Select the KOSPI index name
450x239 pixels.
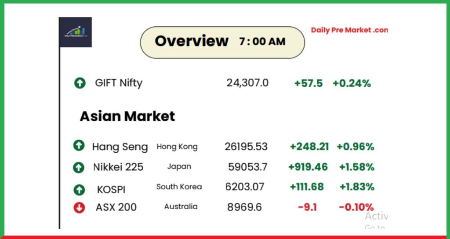(x=111, y=190)
